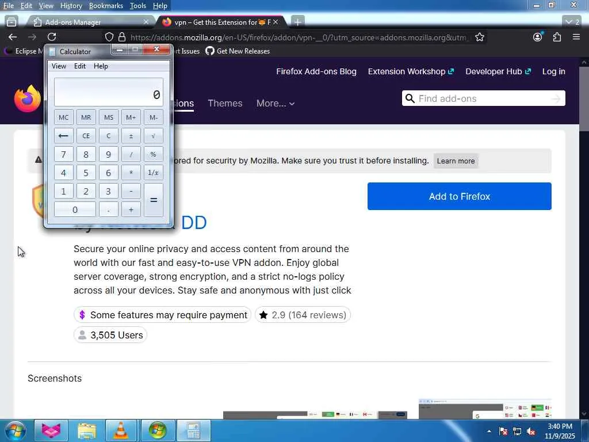Screen dimensions: 589x442
Task: Click Log in link
Action: coord(554,71)
